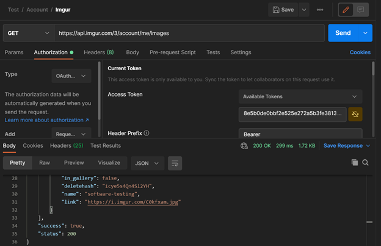
Task: Click Header Prefix info icon
Action: tap(147, 133)
